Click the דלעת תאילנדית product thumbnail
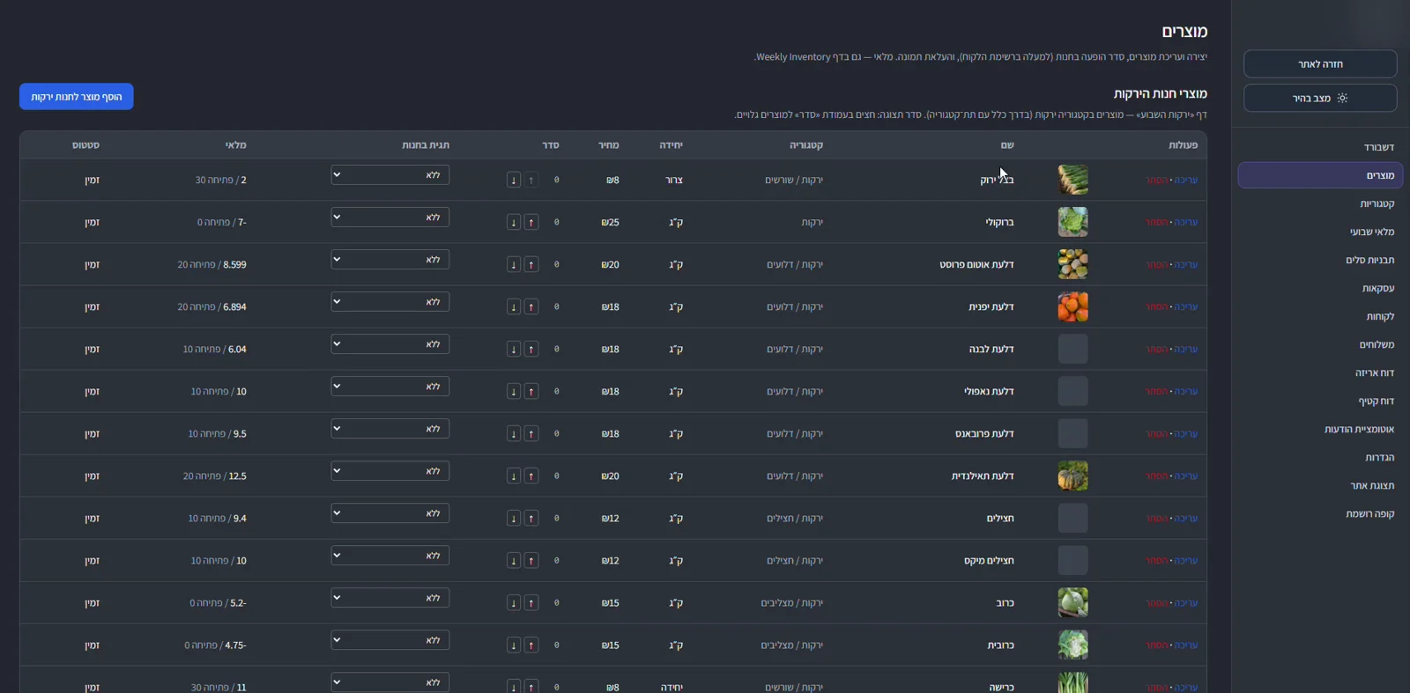The image size is (1410, 693). click(x=1072, y=476)
